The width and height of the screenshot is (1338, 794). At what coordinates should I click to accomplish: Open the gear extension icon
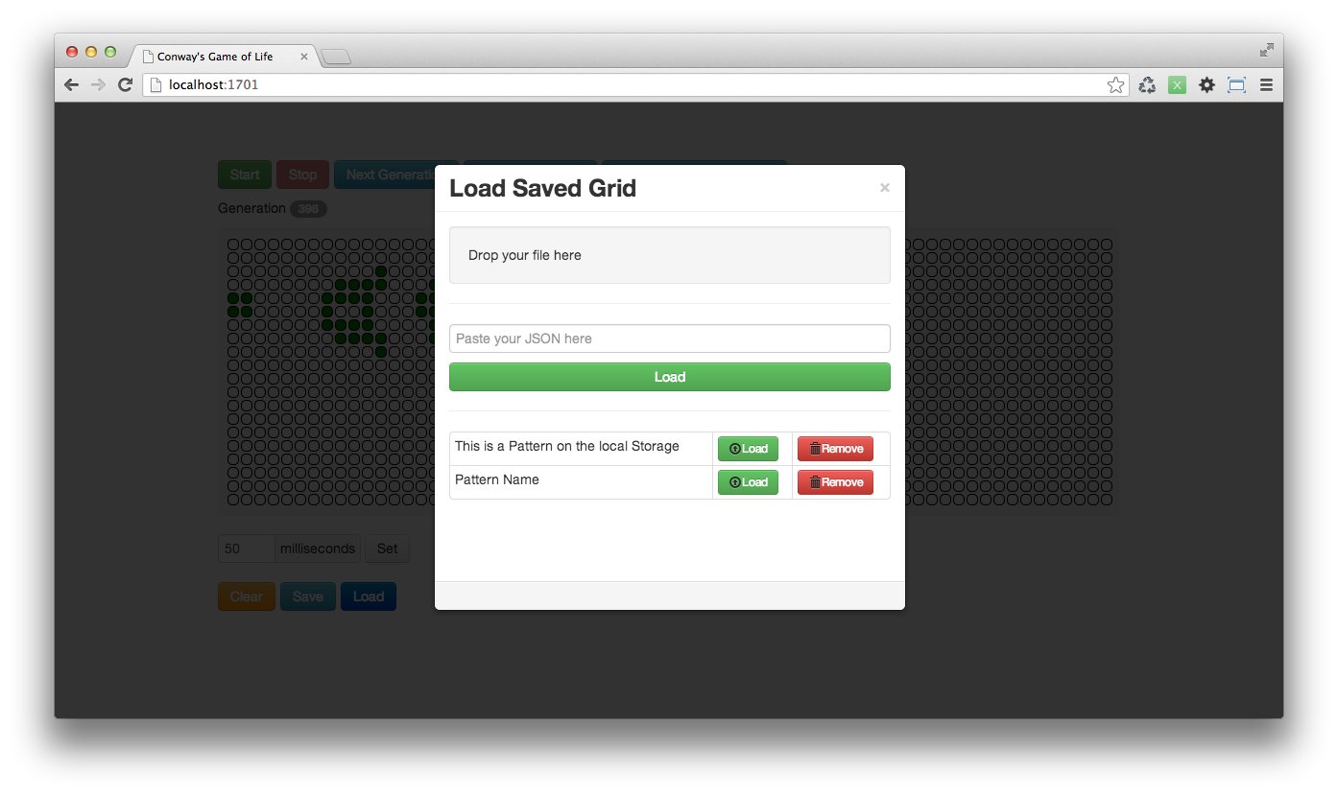pos(1207,85)
